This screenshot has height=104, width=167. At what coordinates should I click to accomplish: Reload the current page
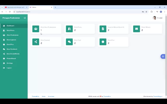click(x=10, y=12)
